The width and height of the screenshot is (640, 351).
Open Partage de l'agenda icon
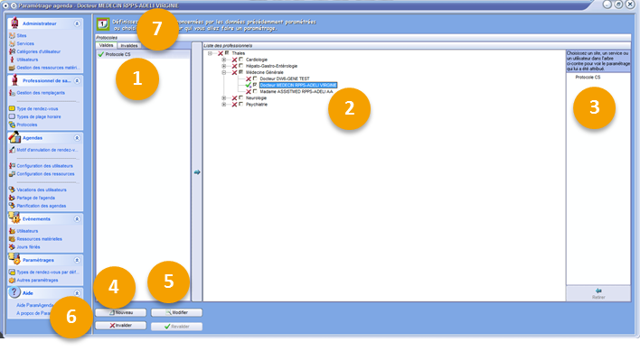coord(12,198)
